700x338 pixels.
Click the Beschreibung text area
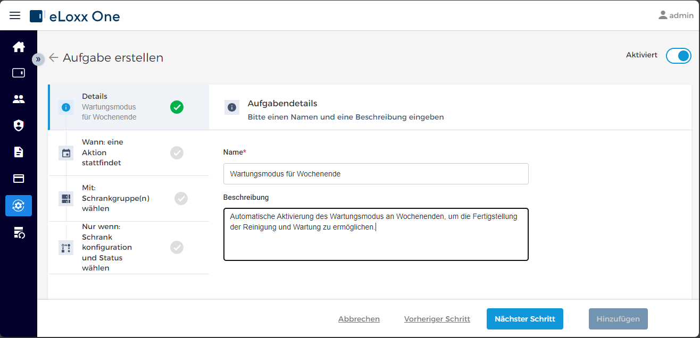tap(376, 234)
